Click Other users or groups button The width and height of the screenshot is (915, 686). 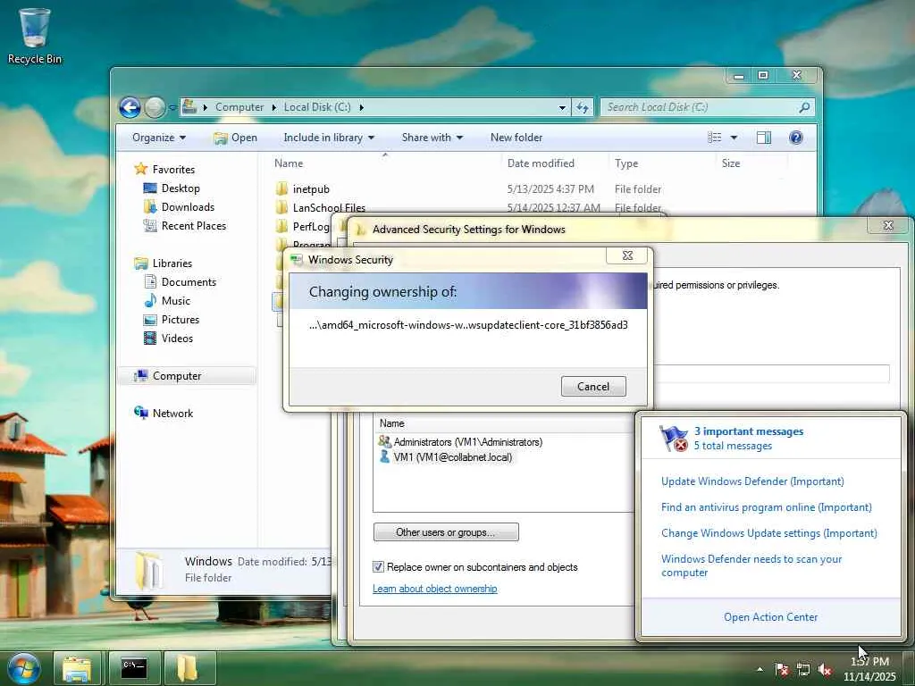coord(446,532)
